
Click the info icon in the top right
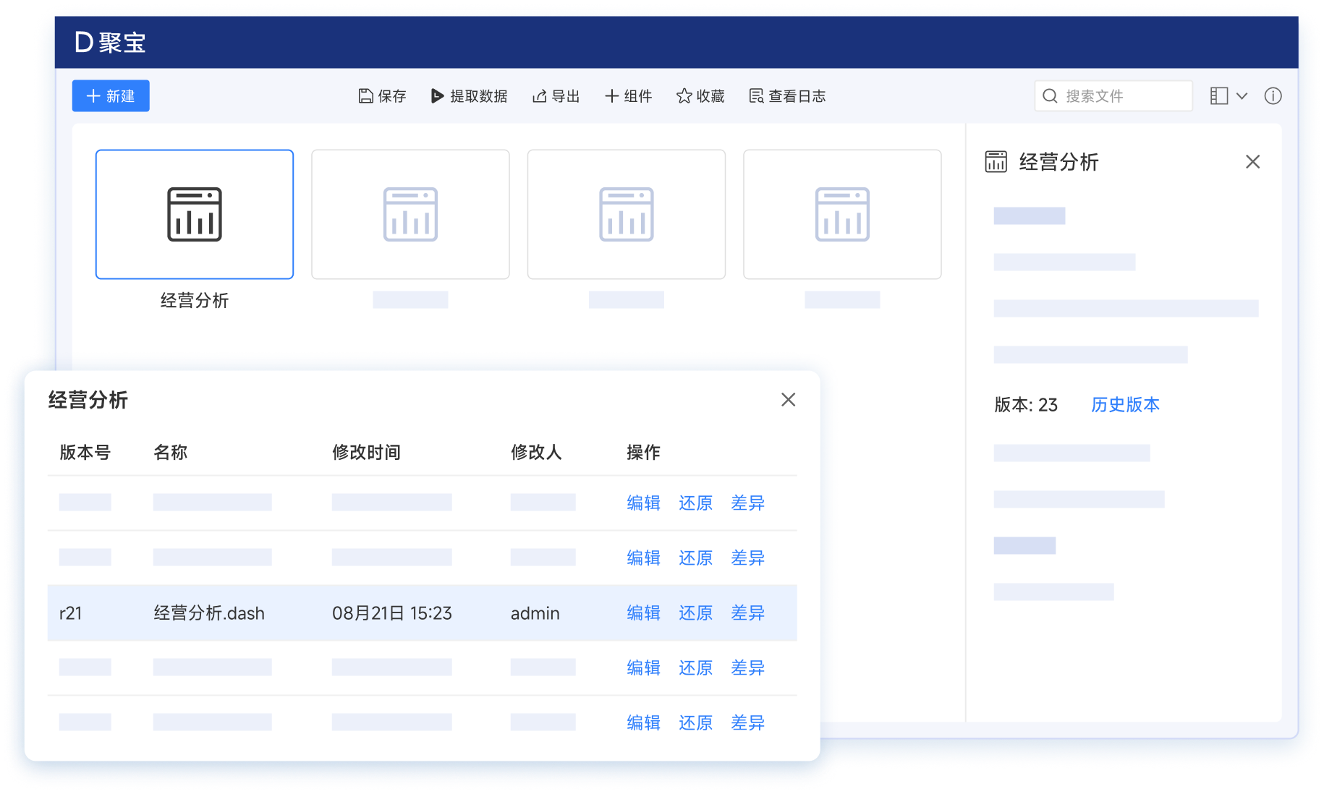pyautogui.click(x=1273, y=95)
